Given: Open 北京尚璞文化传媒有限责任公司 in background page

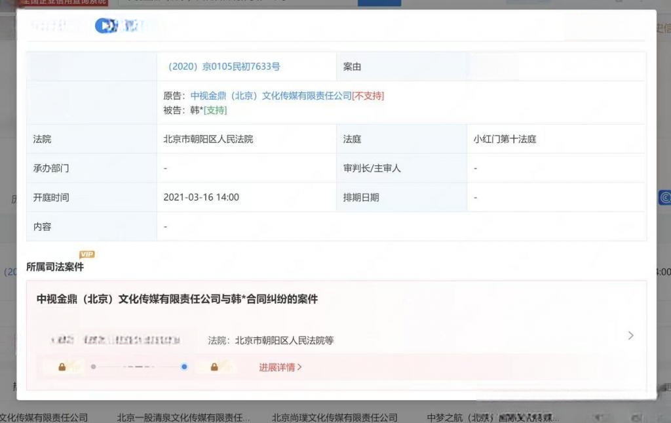Looking at the screenshot, I should pos(335,417).
